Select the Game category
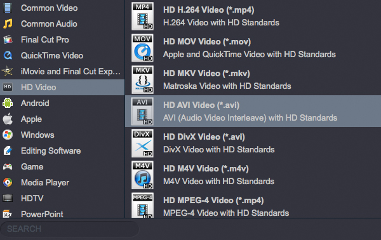 [x=62, y=166]
